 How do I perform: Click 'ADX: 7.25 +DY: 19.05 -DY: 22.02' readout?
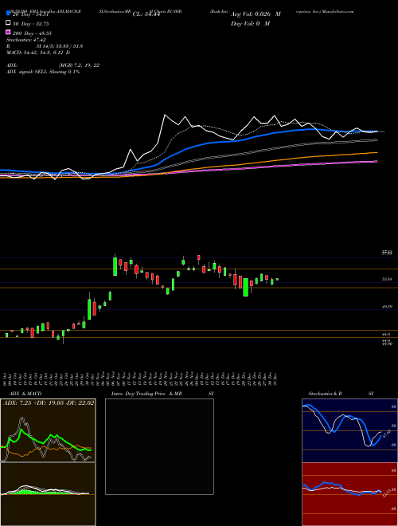(x=49, y=402)
